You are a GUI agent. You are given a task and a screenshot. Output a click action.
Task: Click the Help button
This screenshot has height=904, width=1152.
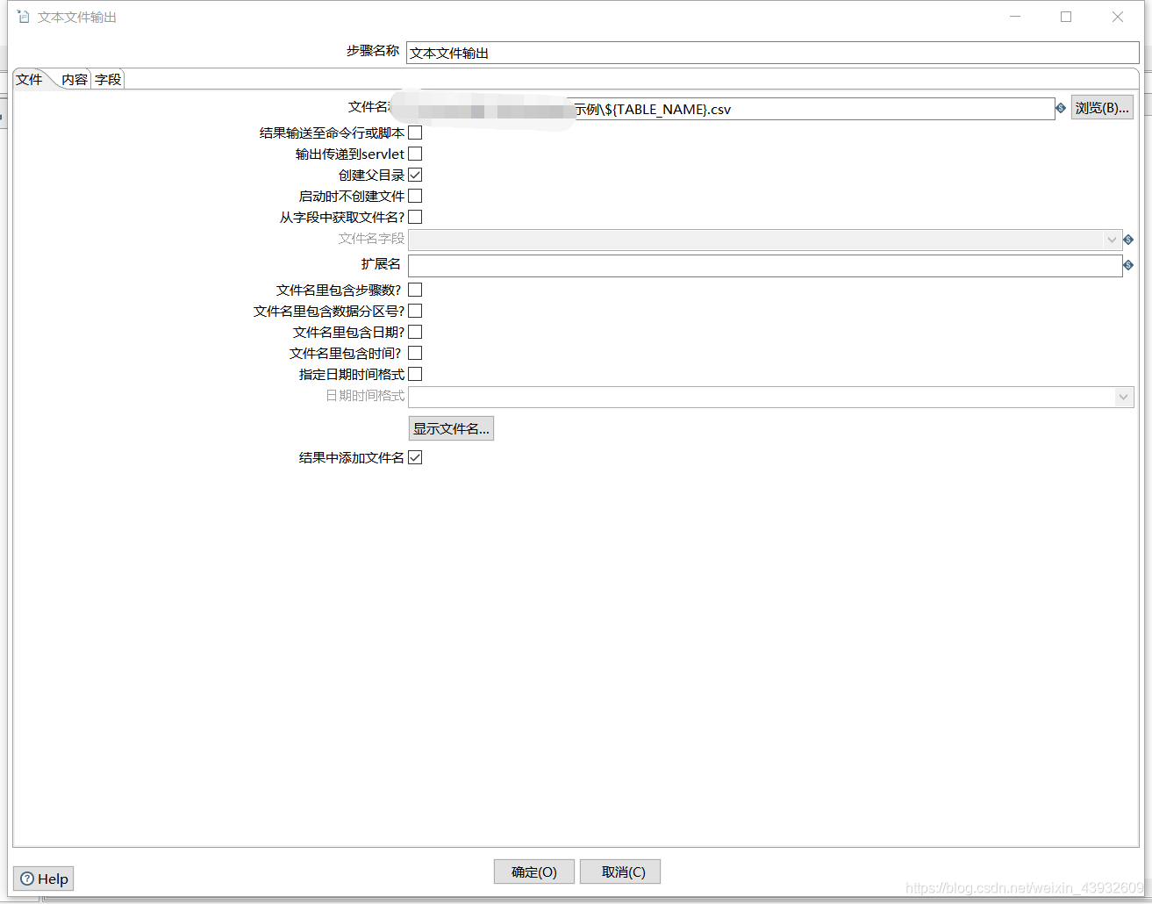(44, 879)
